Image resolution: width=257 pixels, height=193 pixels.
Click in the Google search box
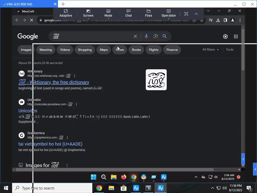point(92,36)
